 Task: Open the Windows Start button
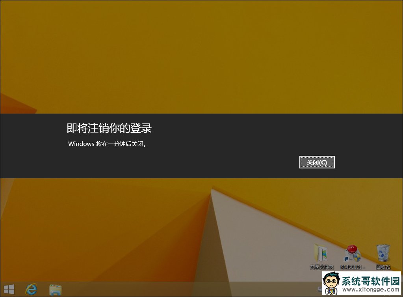tap(9, 290)
